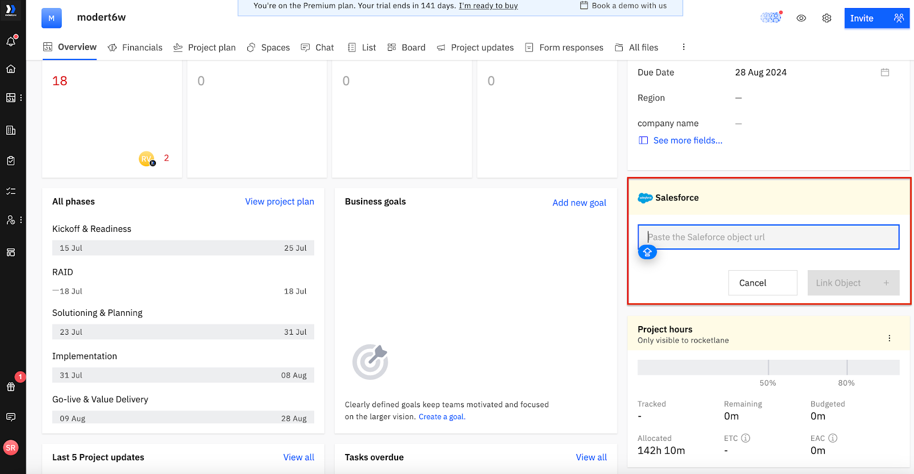914x474 pixels.
Task: Open the team members avatar group
Action: click(771, 18)
